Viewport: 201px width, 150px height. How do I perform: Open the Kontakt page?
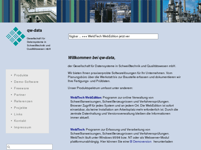pyautogui.click(x=20, y=121)
